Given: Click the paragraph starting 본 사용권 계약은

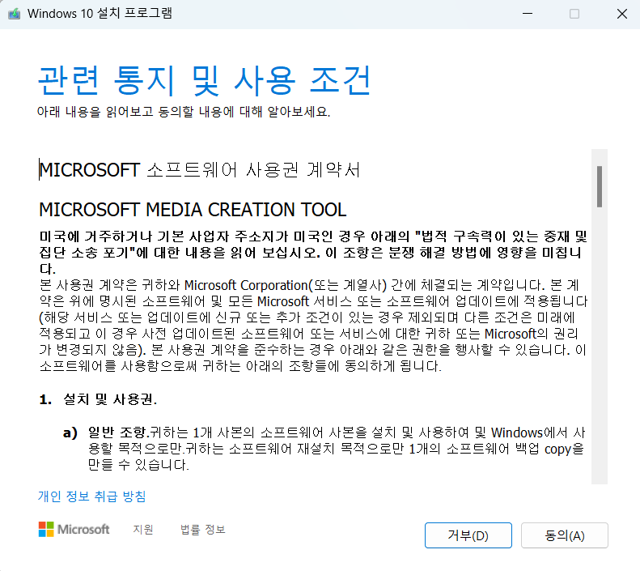Looking at the screenshot, I should tap(313, 325).
